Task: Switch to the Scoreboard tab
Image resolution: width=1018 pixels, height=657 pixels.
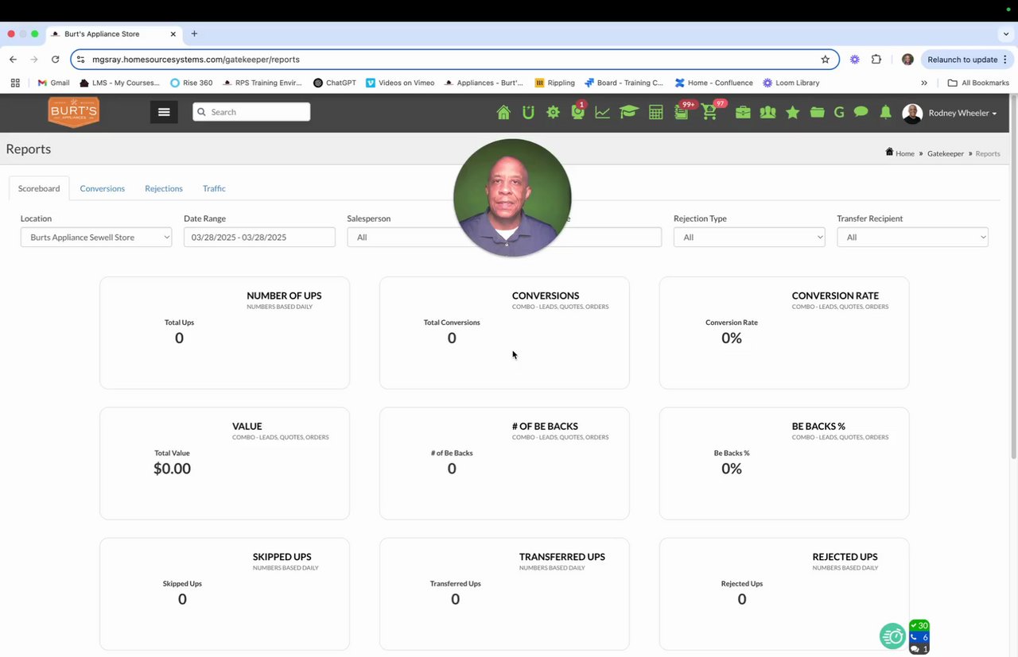Action: point(39,188)
